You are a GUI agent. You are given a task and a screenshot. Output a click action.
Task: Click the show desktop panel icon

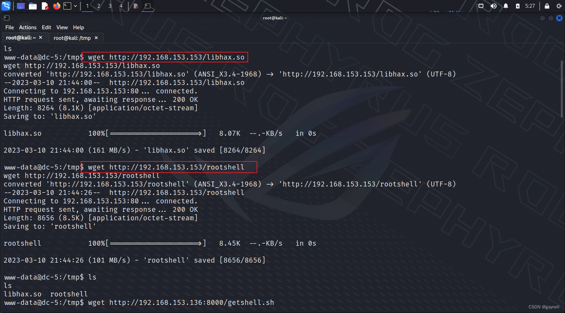[21, 6]
